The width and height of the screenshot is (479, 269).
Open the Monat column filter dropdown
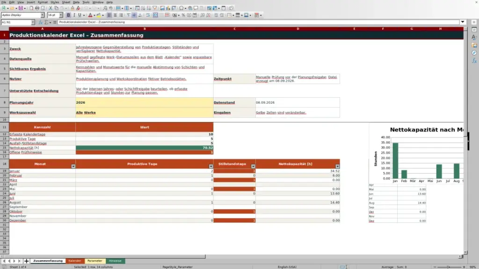coord(73,166)
